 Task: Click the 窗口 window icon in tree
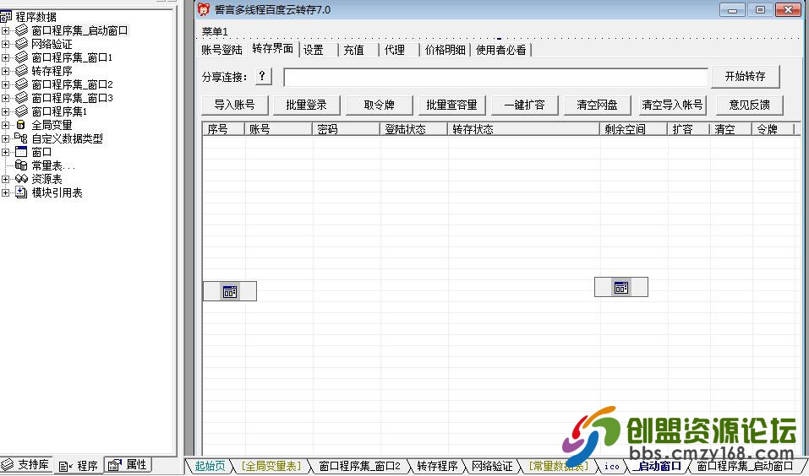(20, 151)
